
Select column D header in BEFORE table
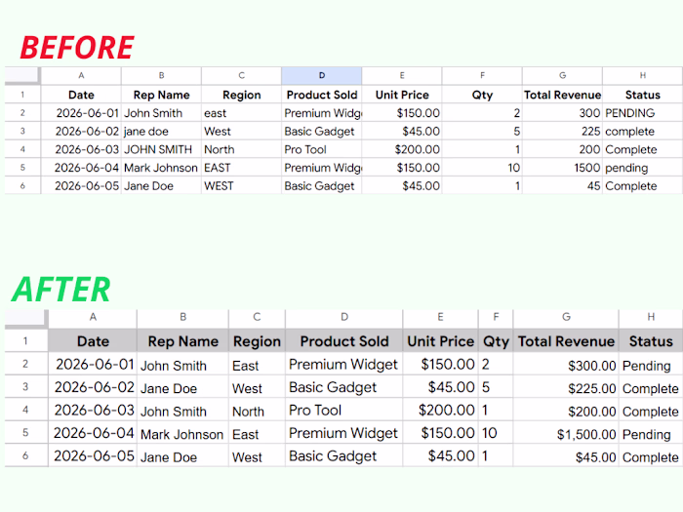pyautogui.click(x=321, y=76)
